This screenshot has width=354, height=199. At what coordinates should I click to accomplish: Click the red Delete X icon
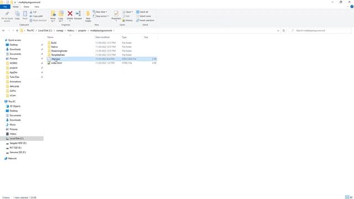pyautogui.click(x=70, y=13)
